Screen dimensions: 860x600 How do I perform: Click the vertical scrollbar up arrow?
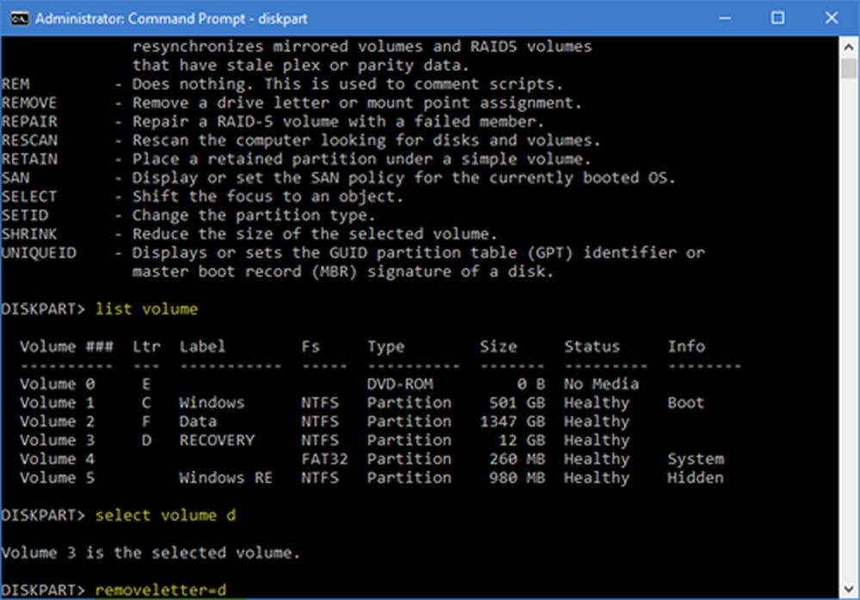point(849,47)
